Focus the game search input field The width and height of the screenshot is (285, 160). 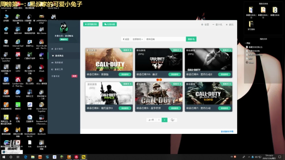tap(165, 39)
